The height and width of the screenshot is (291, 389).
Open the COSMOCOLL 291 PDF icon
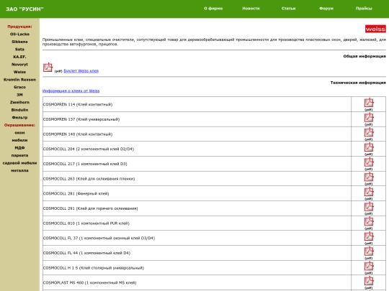(x=369, y=207)
